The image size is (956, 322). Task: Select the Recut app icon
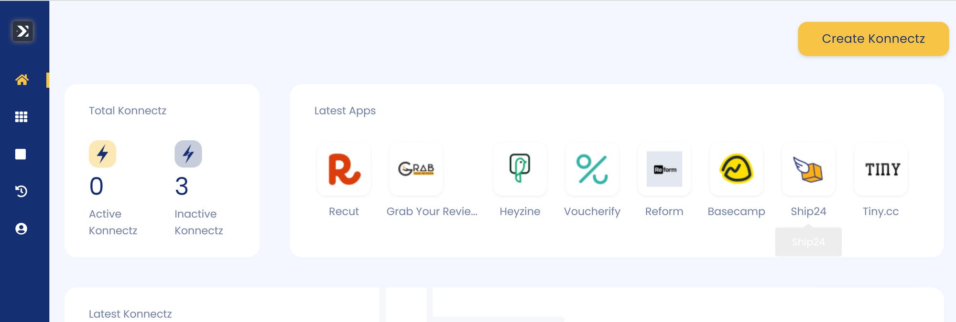pyautogui.click(x=344, y=169)
